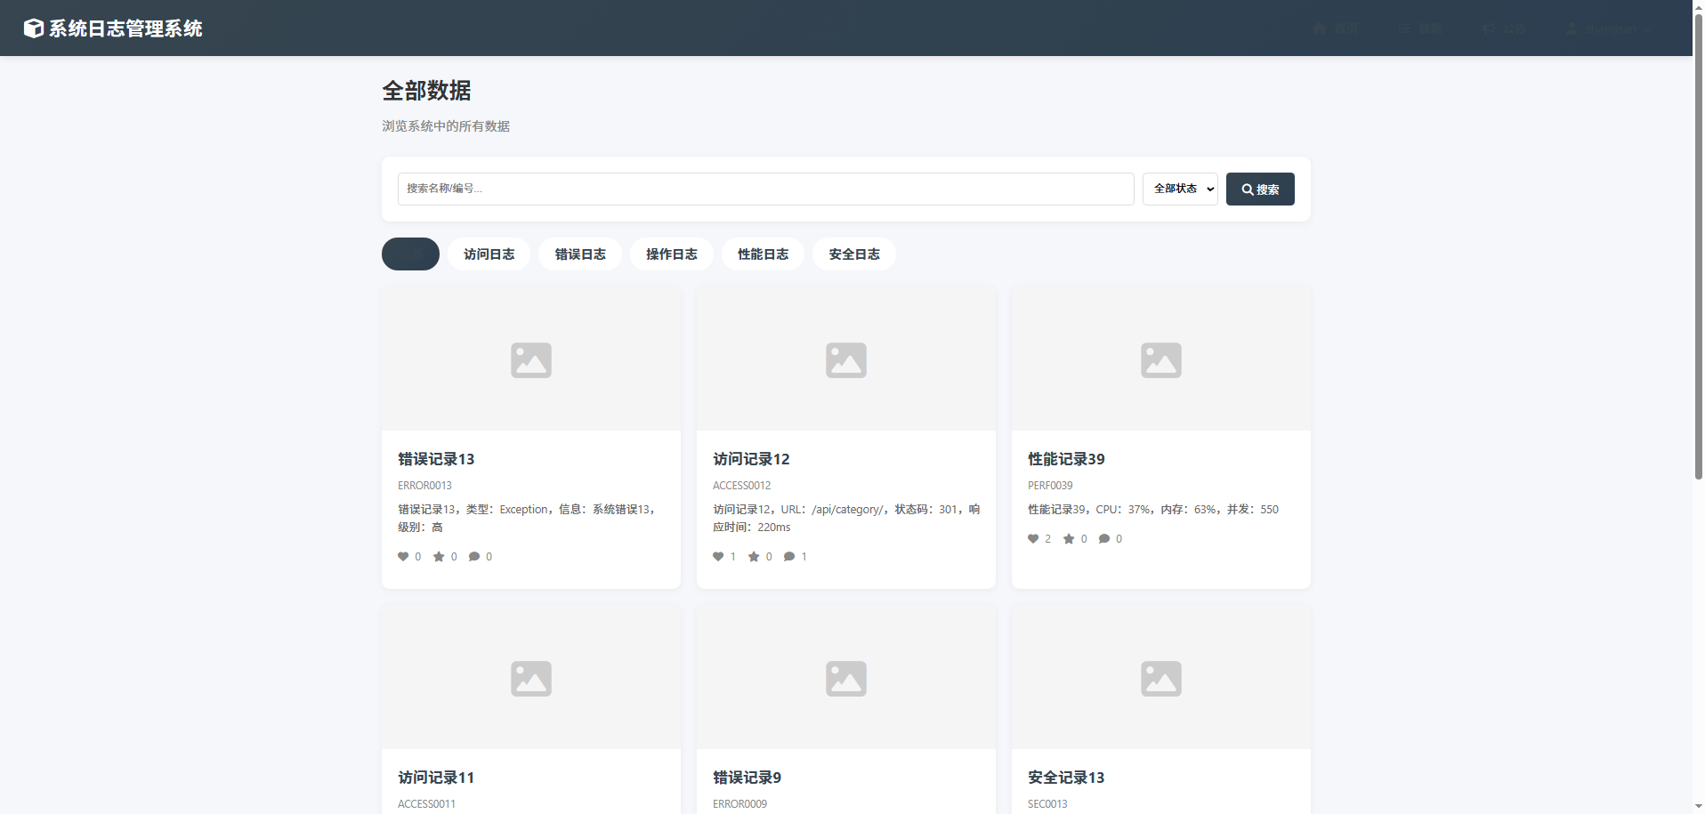Click description text of 性能记录39
Image resolution: width=1705 pixels, height=814 pixels.
point(1152,510)
